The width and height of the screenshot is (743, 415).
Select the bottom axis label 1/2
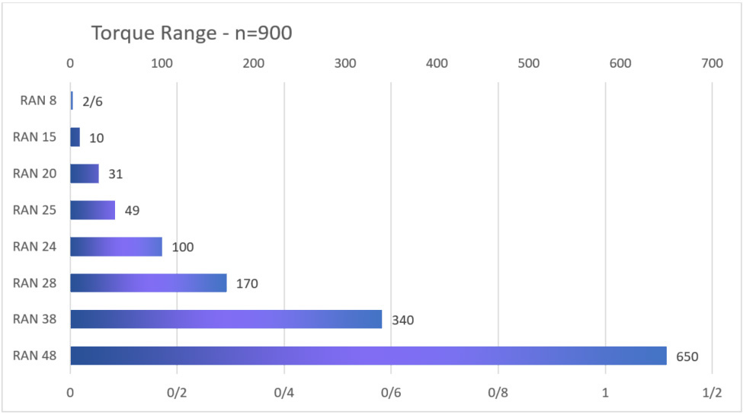[x=713, y=393]
